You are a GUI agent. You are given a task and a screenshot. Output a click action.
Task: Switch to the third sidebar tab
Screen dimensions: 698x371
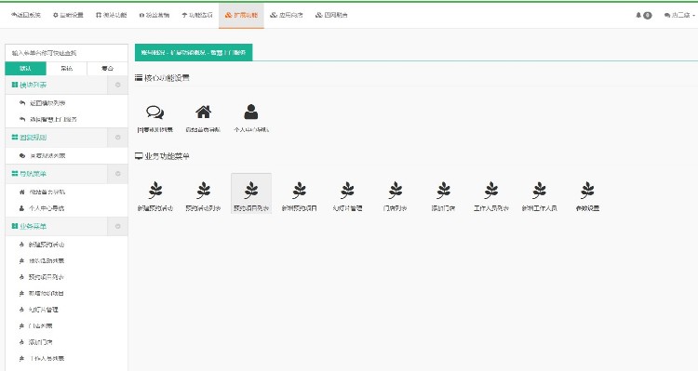coord(107,69)
